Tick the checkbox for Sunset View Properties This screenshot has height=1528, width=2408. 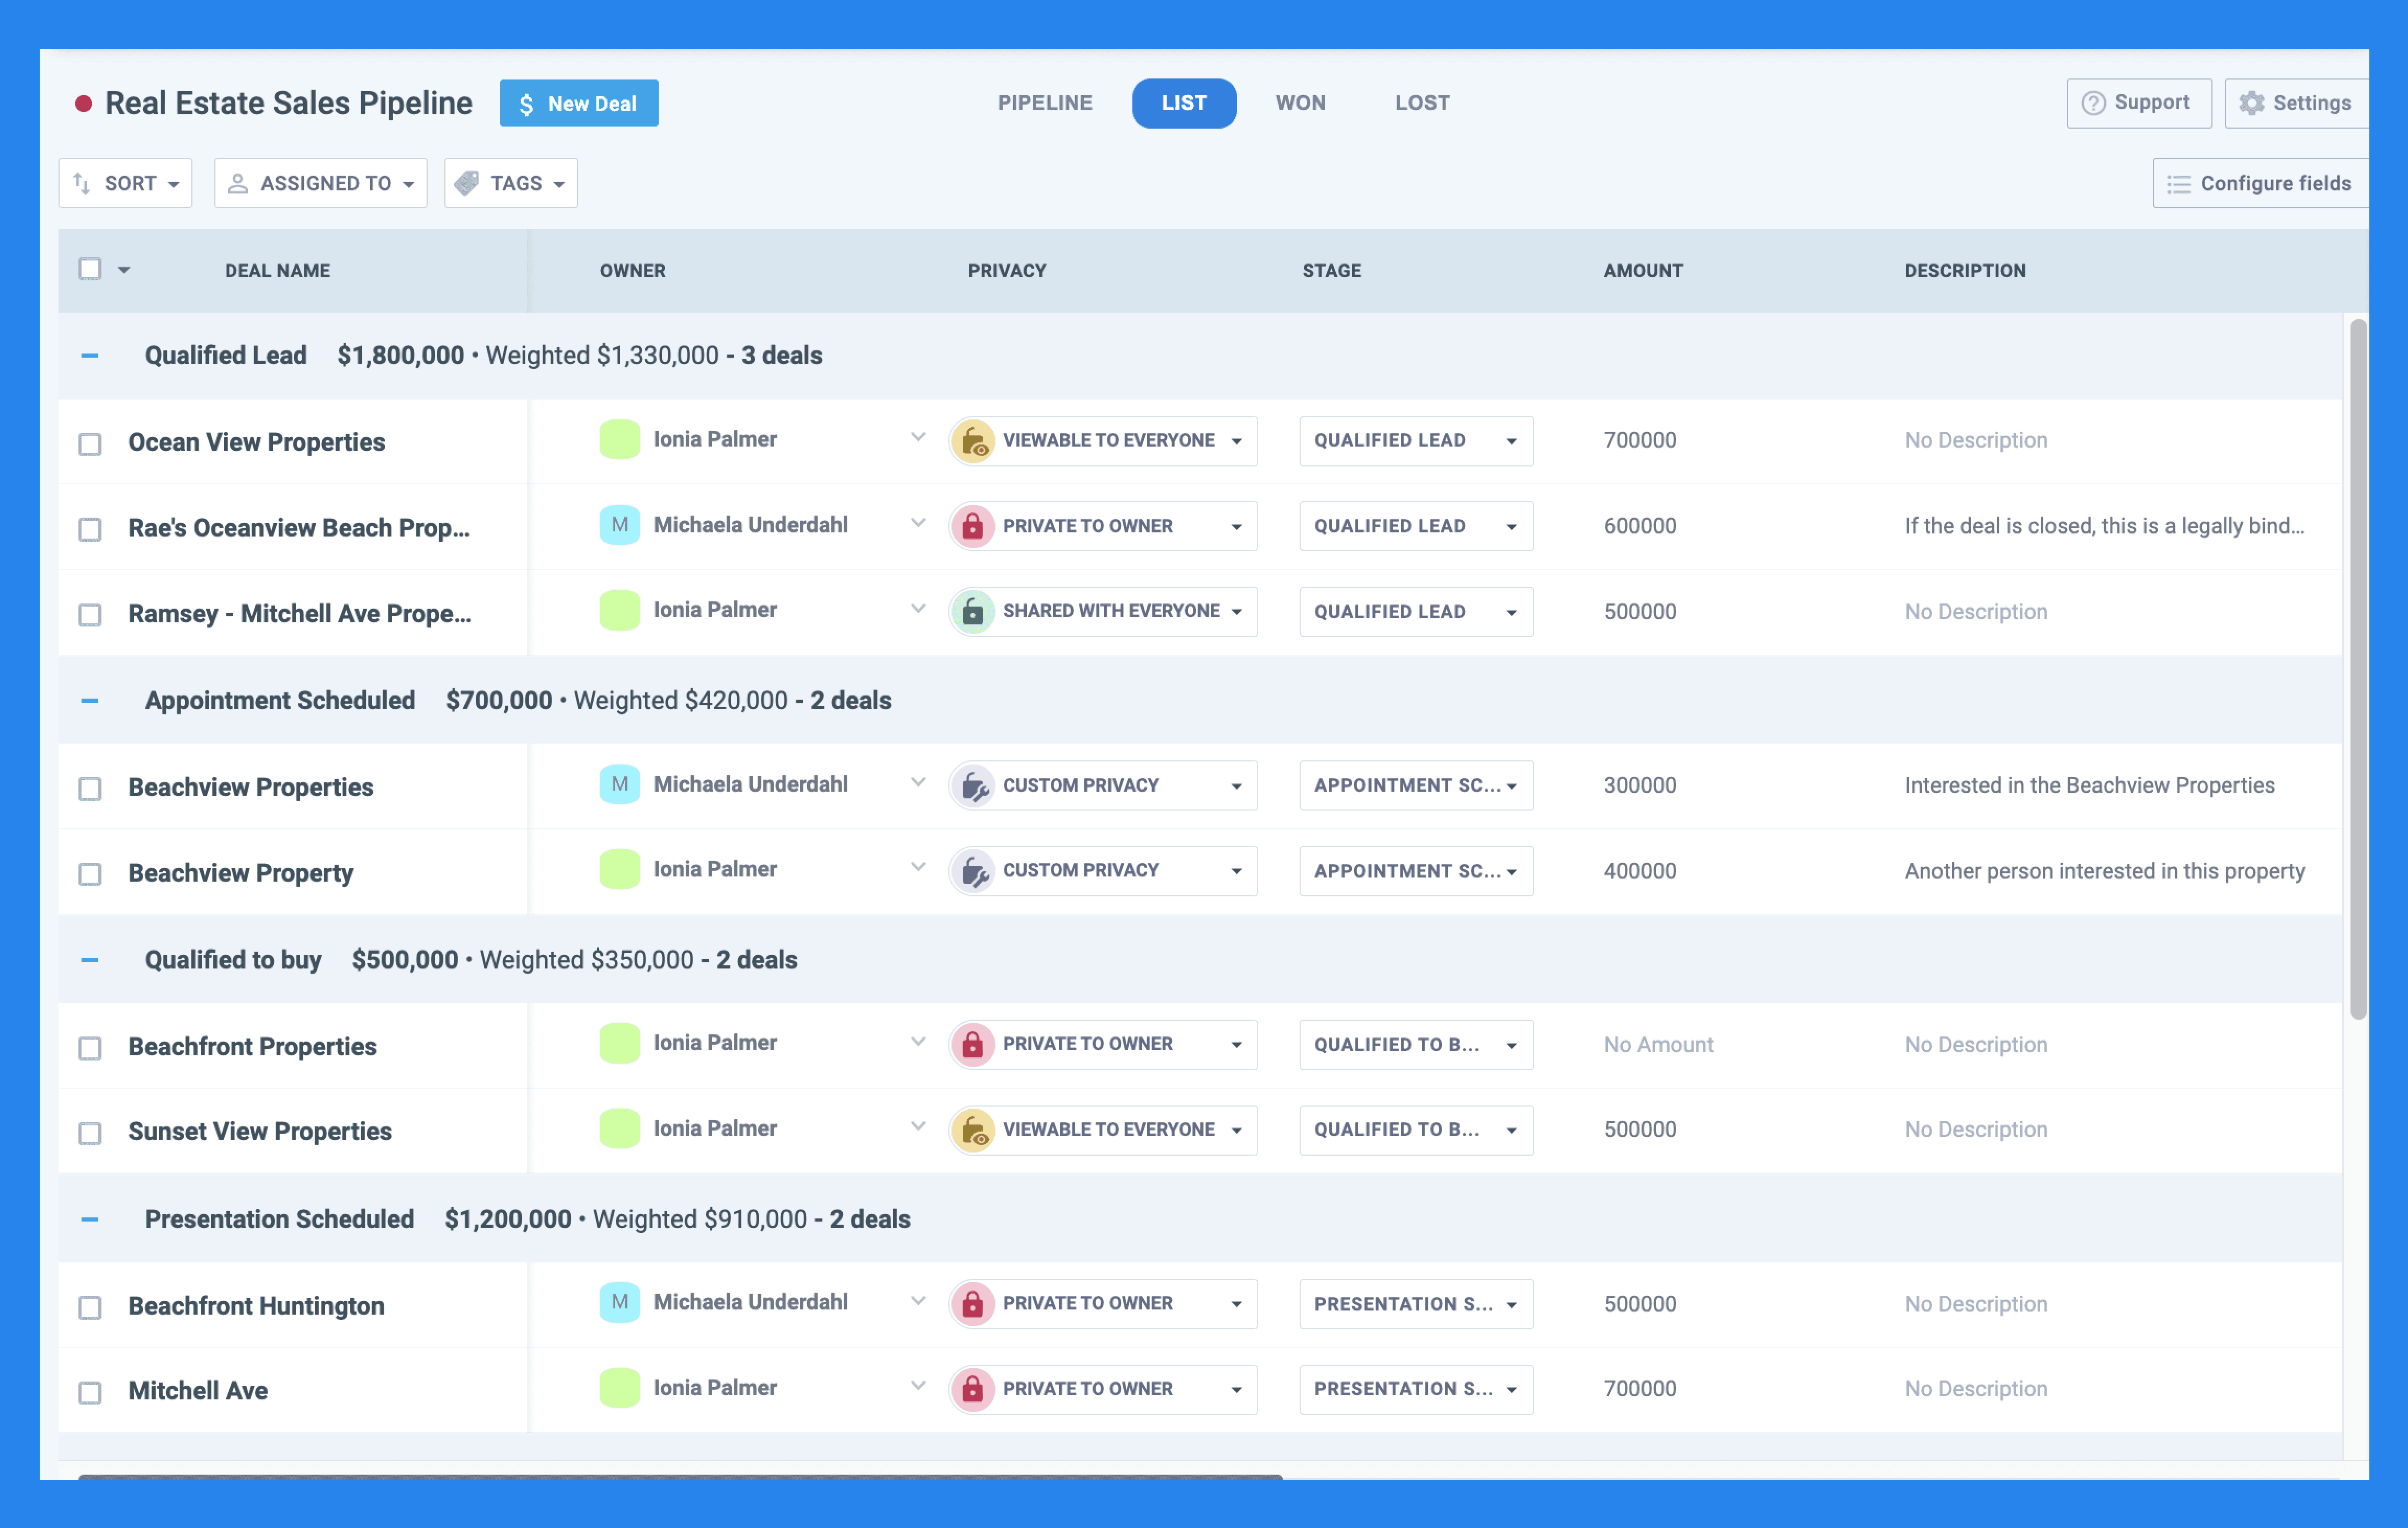click(x=90, y=1133)
